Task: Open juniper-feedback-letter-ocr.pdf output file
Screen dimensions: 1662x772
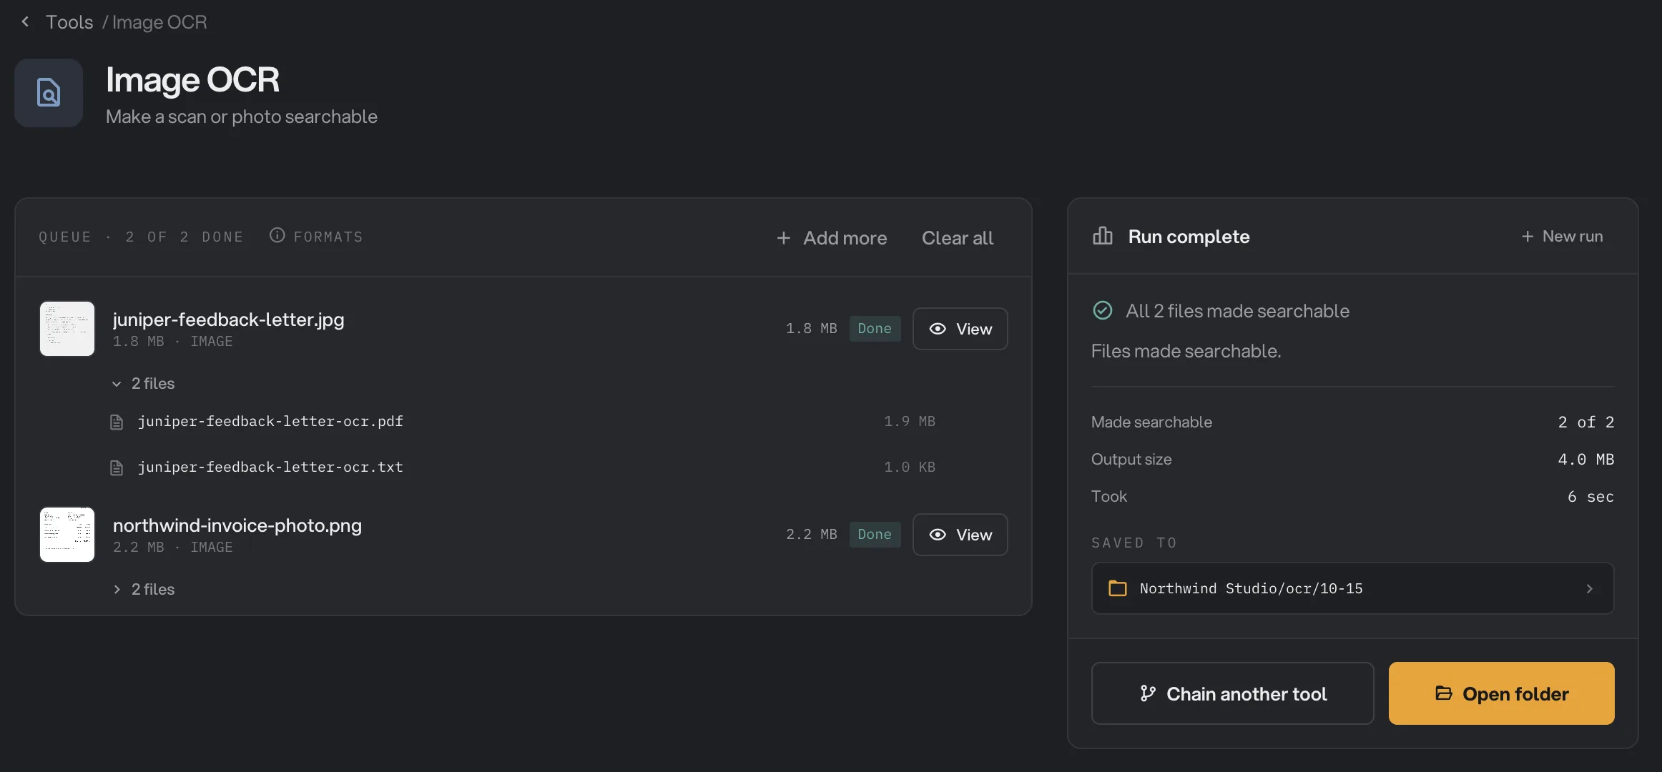Action: click(270, 422)
